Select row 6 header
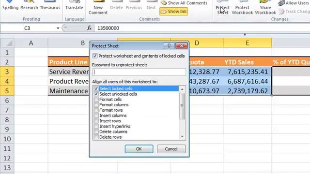This screenshot has height=174, width=310. 7,101
